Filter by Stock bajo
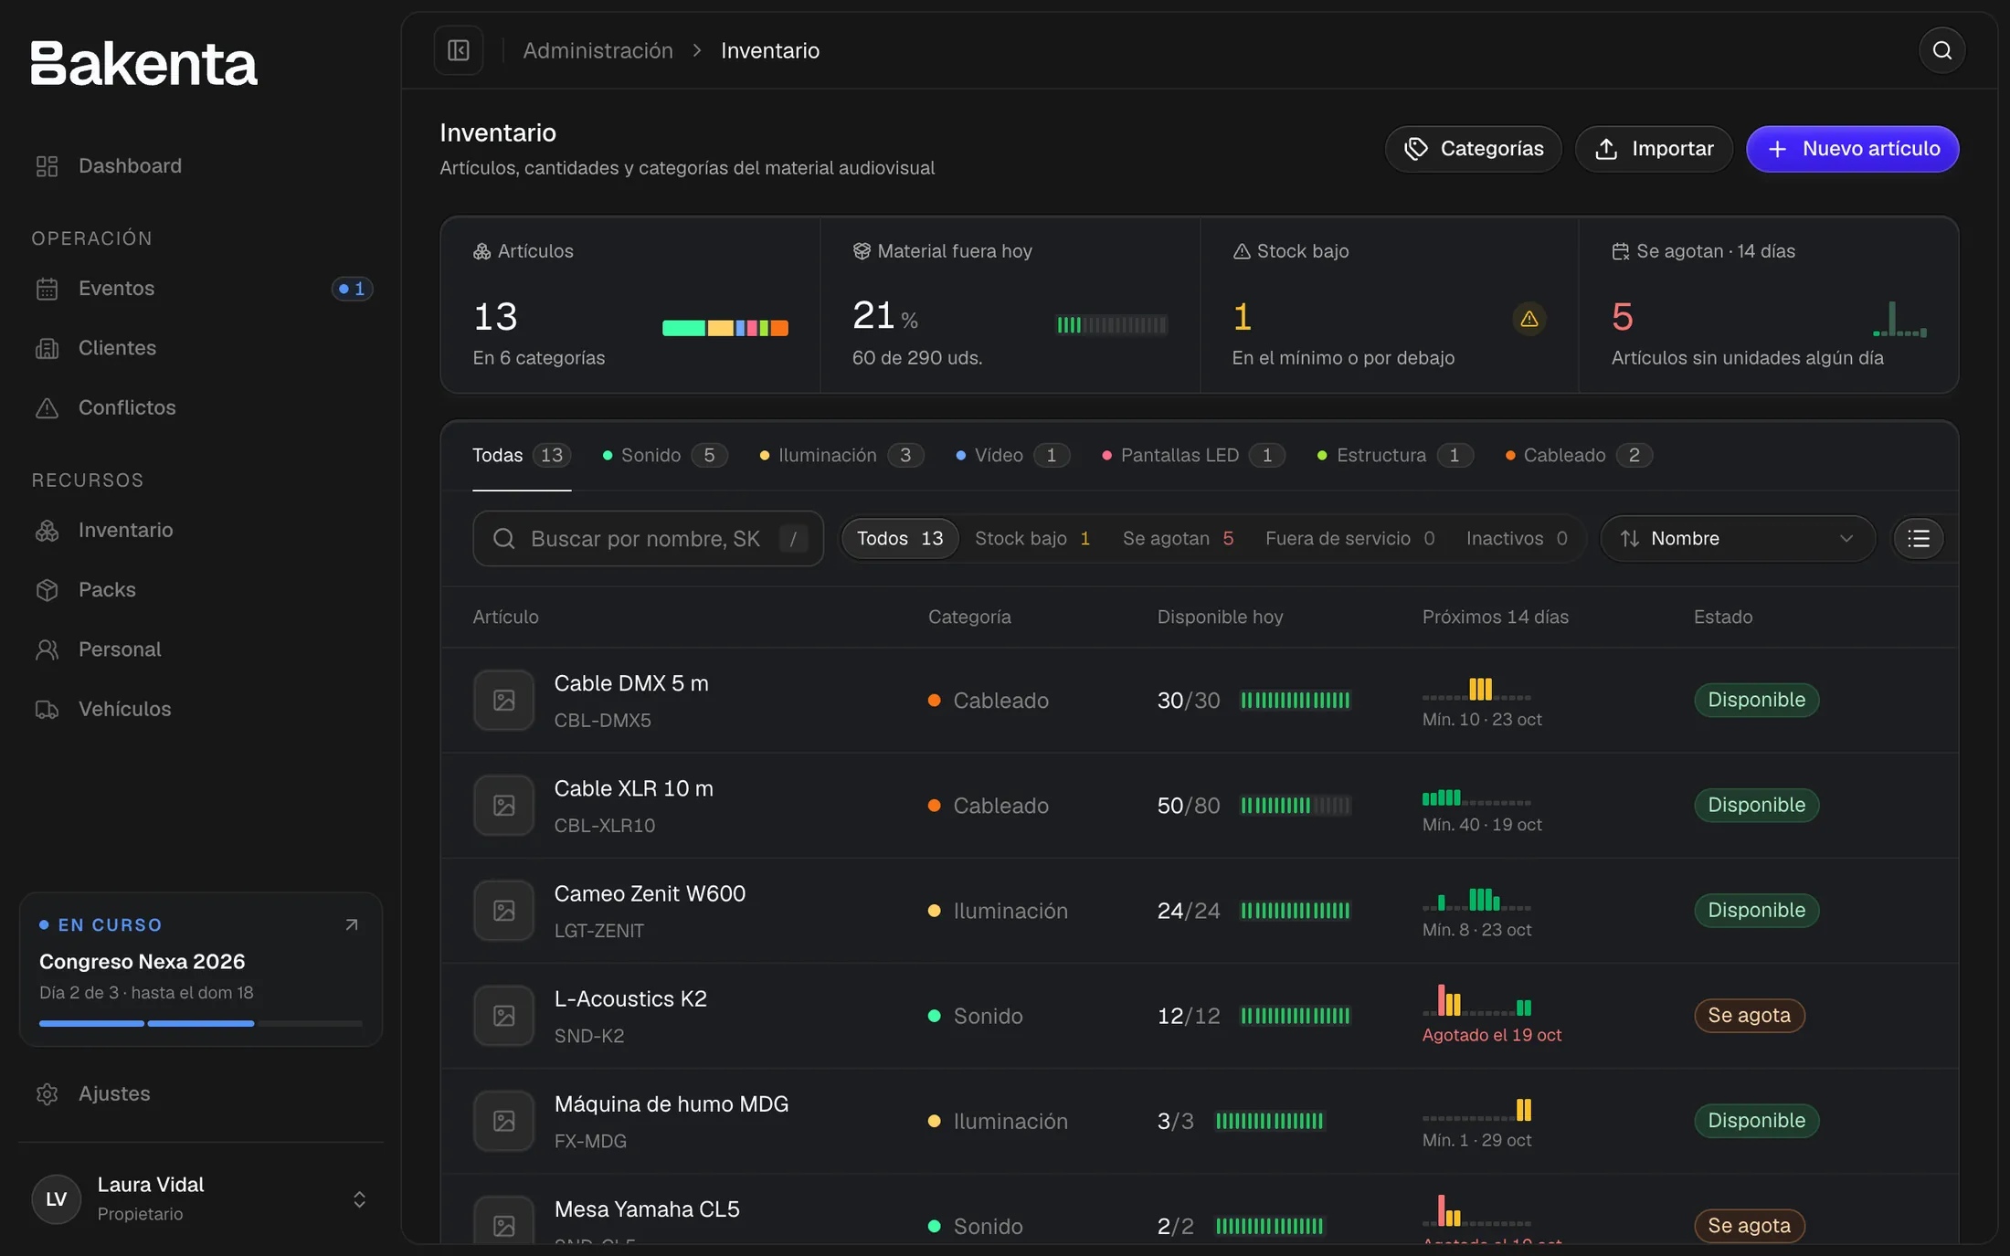Screen dimensions: 2010x1256 point(1032,538)
